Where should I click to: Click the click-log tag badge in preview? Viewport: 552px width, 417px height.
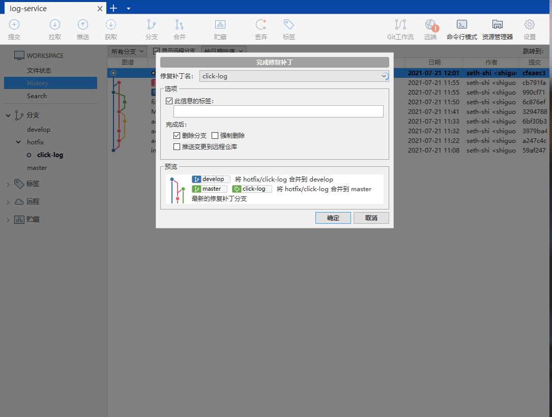click(x=252, y=189)
